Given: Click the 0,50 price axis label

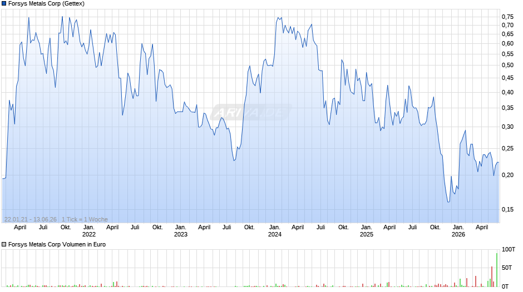Looking at the screenshot, I should [507, 66].
